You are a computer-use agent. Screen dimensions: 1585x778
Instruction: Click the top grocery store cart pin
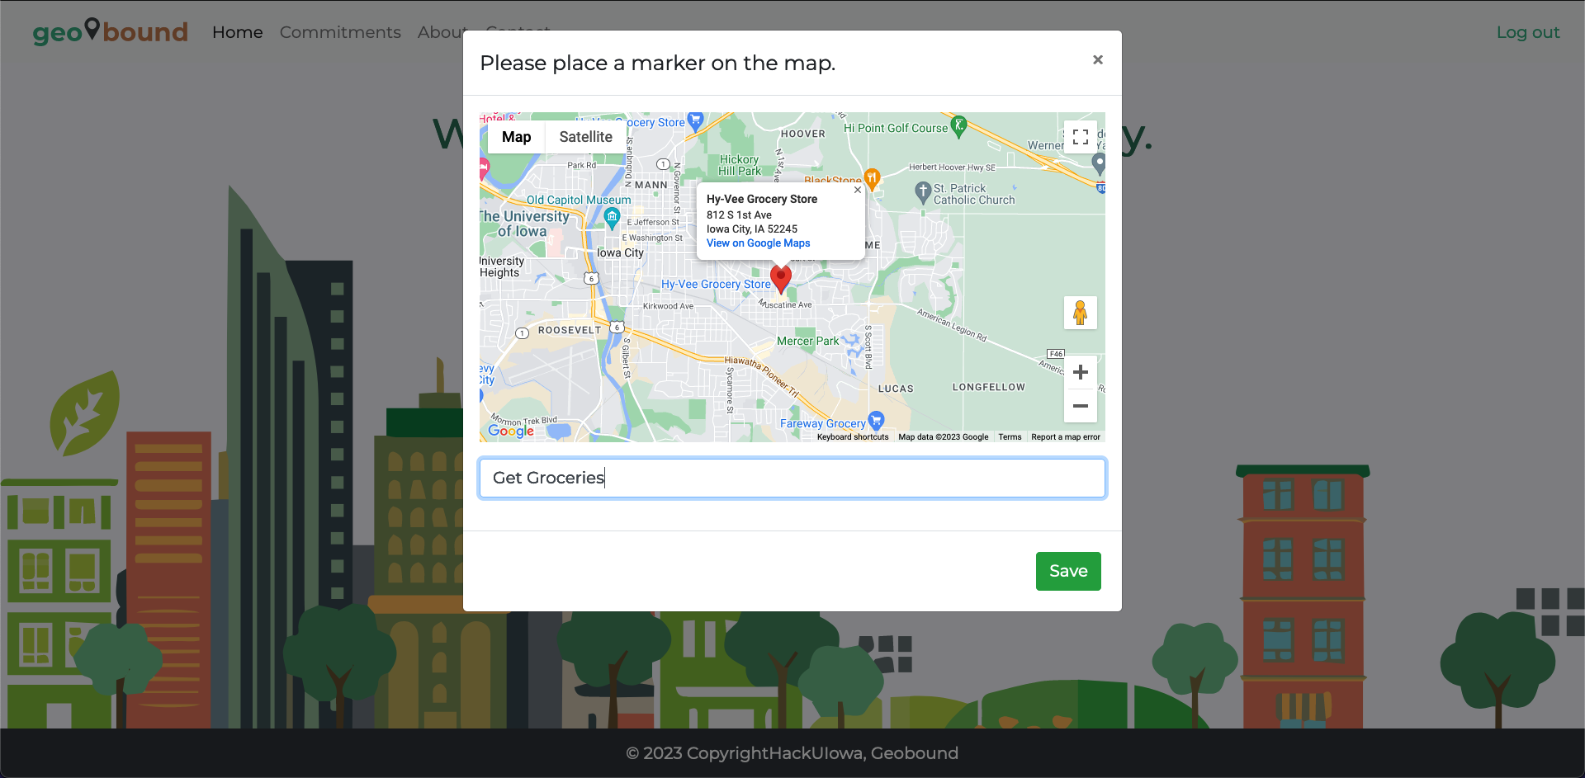[x=695, y=122]
